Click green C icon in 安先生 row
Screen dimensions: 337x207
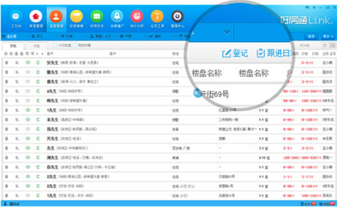(38, 63)
